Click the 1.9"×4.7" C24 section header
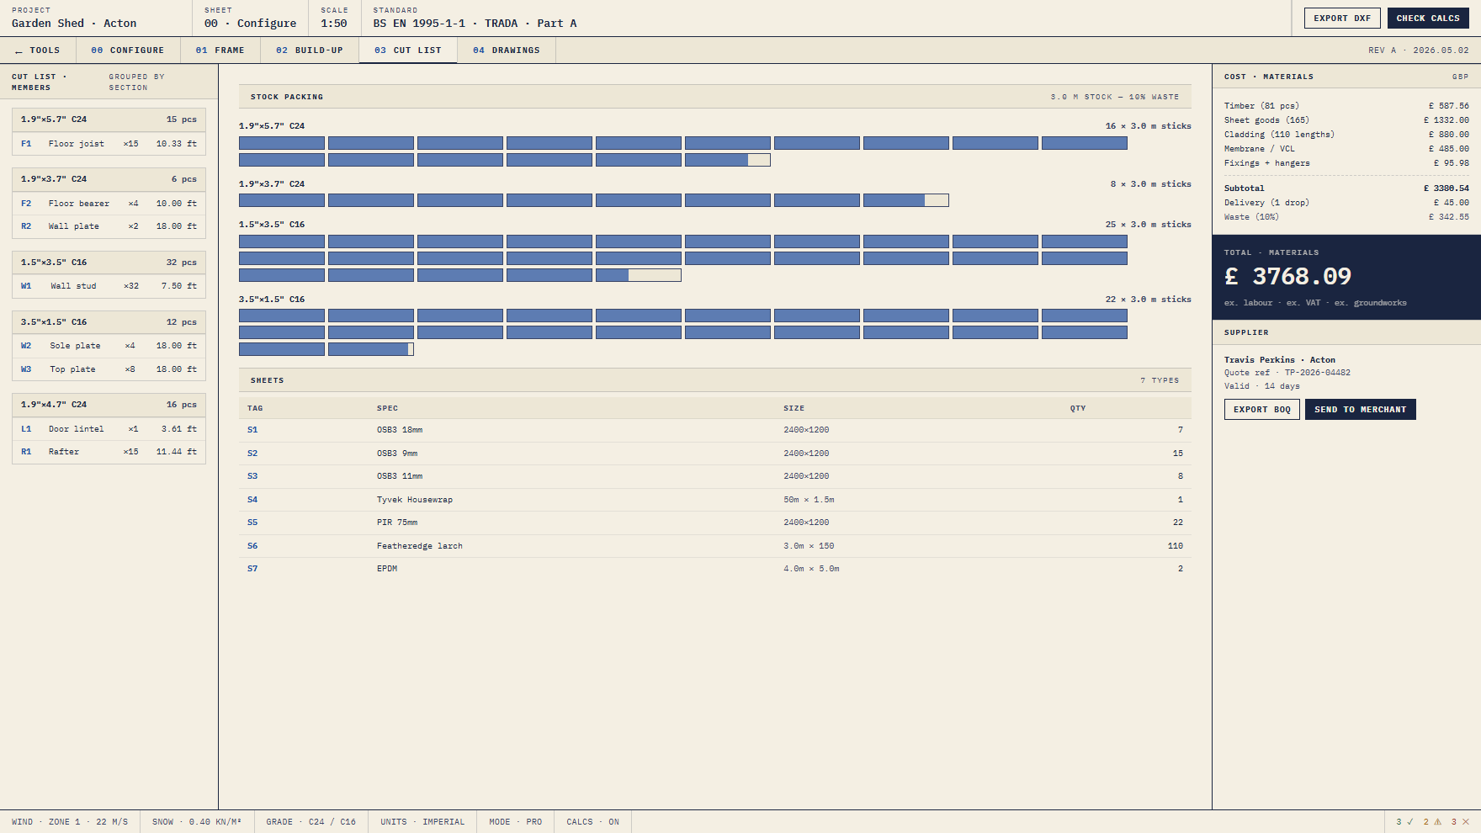Viewport: 1481px width, 833px height. tap(109, 405)
